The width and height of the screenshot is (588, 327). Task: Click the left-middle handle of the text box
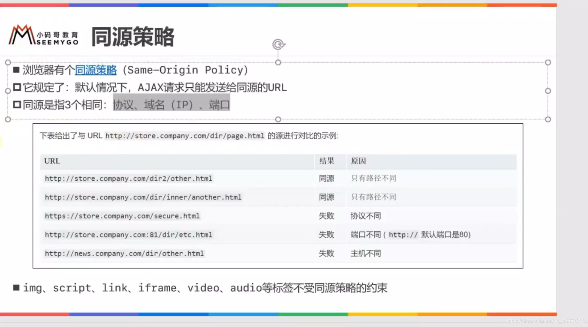[8, 91]
